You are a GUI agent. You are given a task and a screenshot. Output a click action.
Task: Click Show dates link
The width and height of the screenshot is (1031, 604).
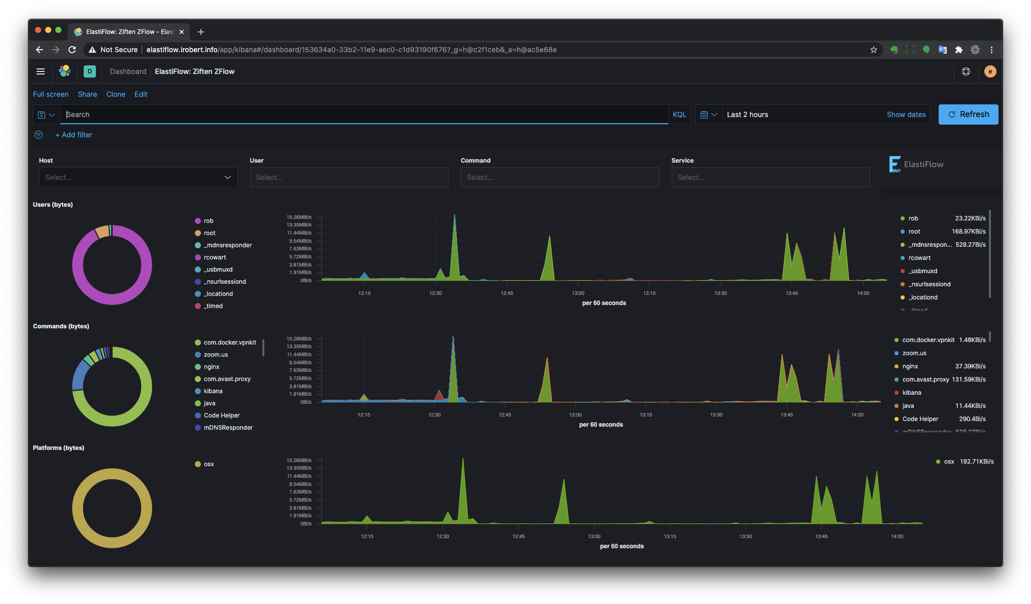(x=906, y=115)
